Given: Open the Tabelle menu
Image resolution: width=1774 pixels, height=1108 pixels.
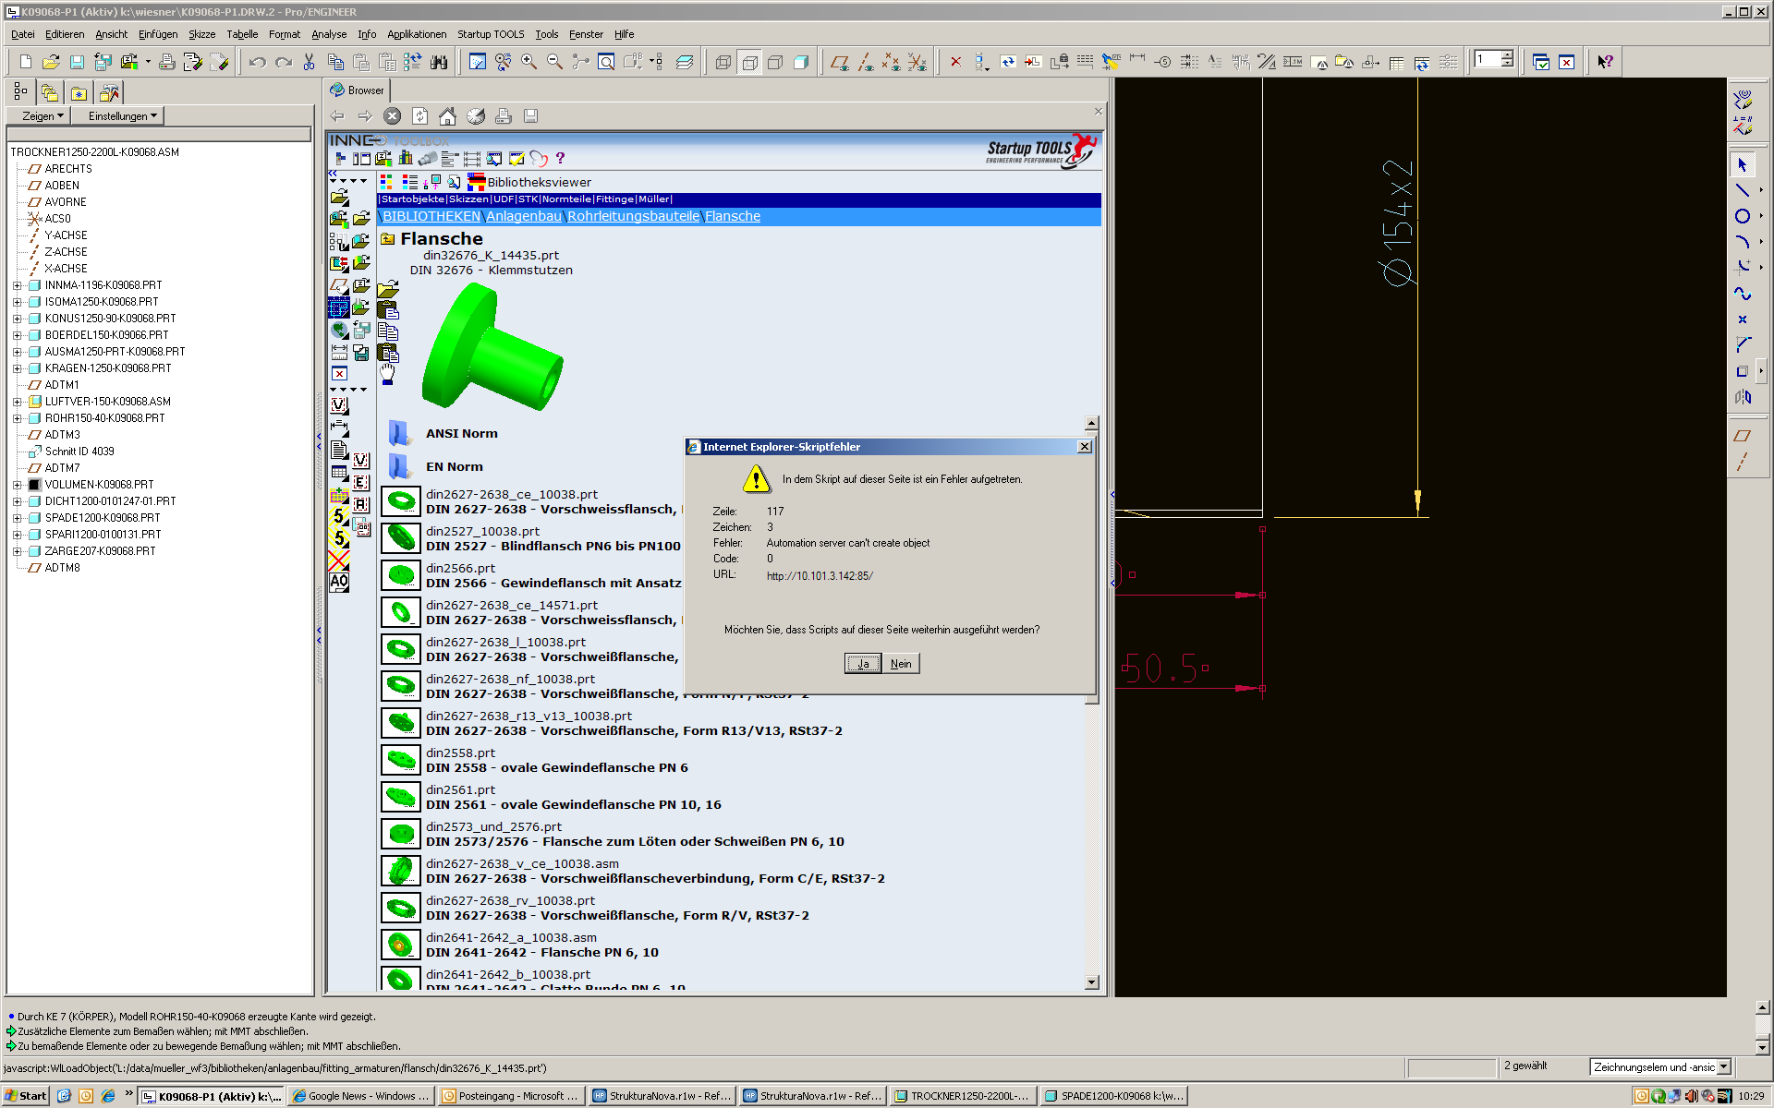Looking at the screenshot, I should (x=242, y=34).
